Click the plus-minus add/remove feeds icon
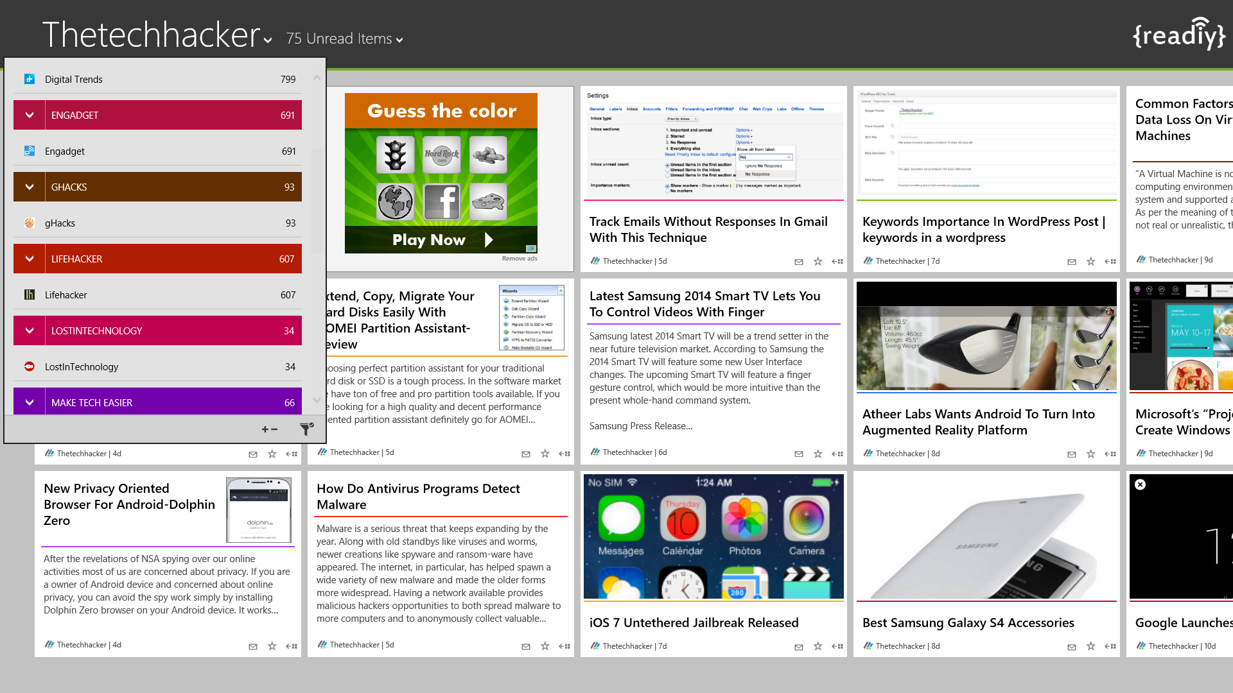1233x693 pixels. pos(270,429)
